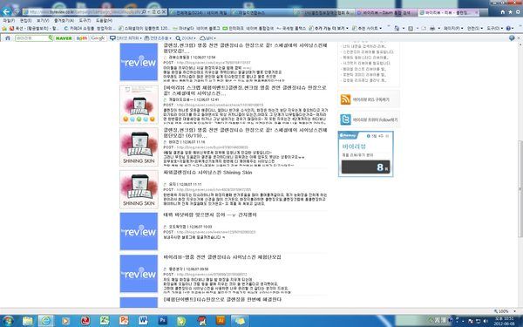
Task: Open Favorites with the star icon
Action: click(x=510, y=12)
